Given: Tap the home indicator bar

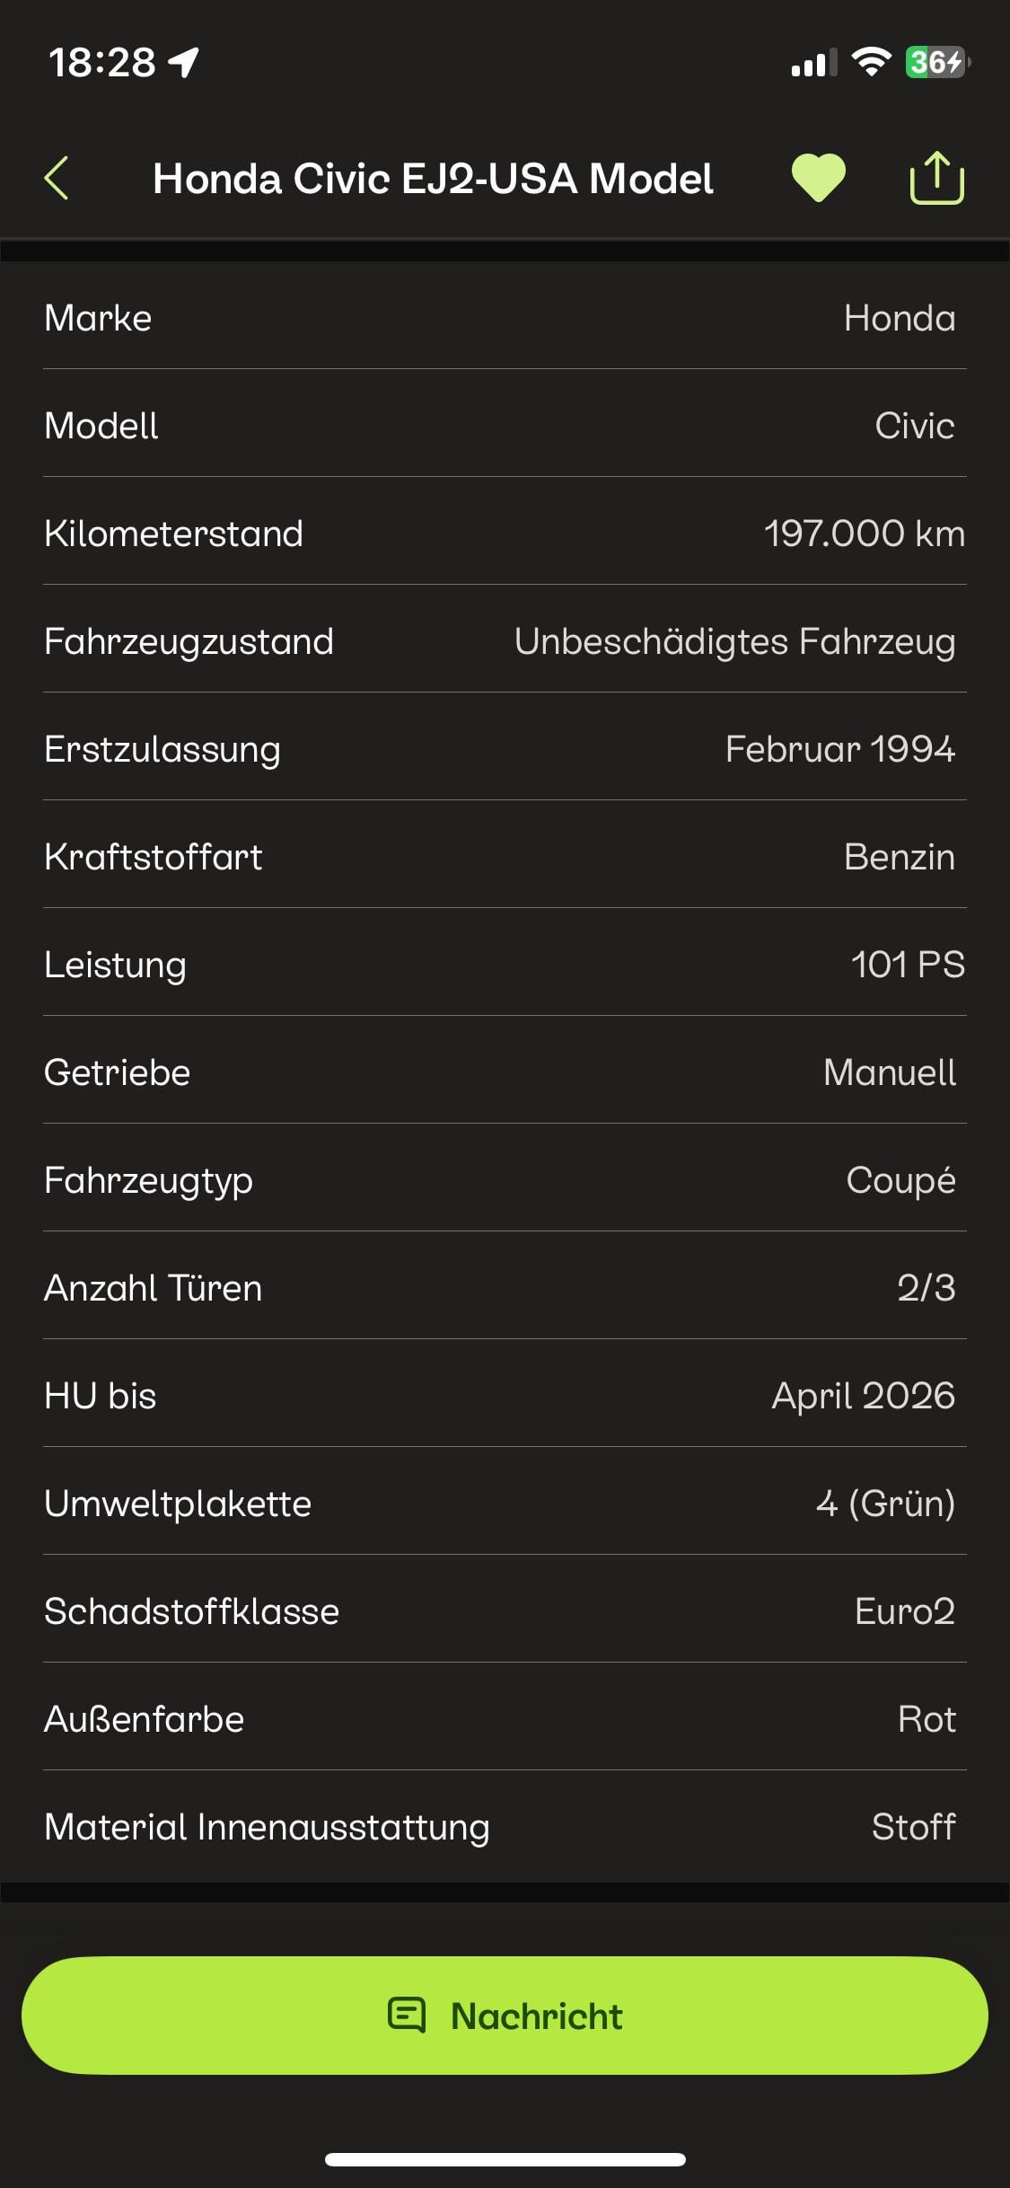Looking at the screenshot, I should tap(505, 2159).
